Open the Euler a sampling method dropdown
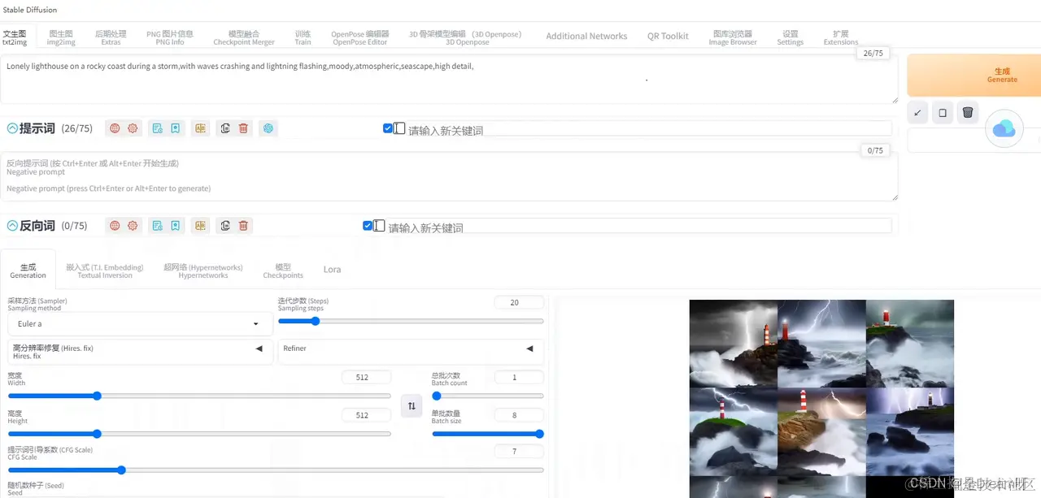Image resolution: width=1041 pixels, height=498 pixels. 140,324
